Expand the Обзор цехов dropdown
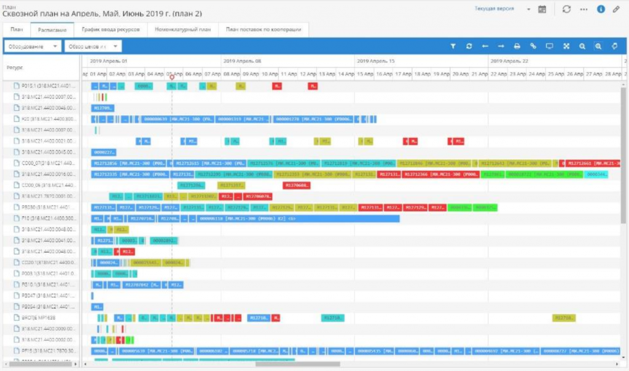Screen dimensions: 629x371 click(93, 47)
